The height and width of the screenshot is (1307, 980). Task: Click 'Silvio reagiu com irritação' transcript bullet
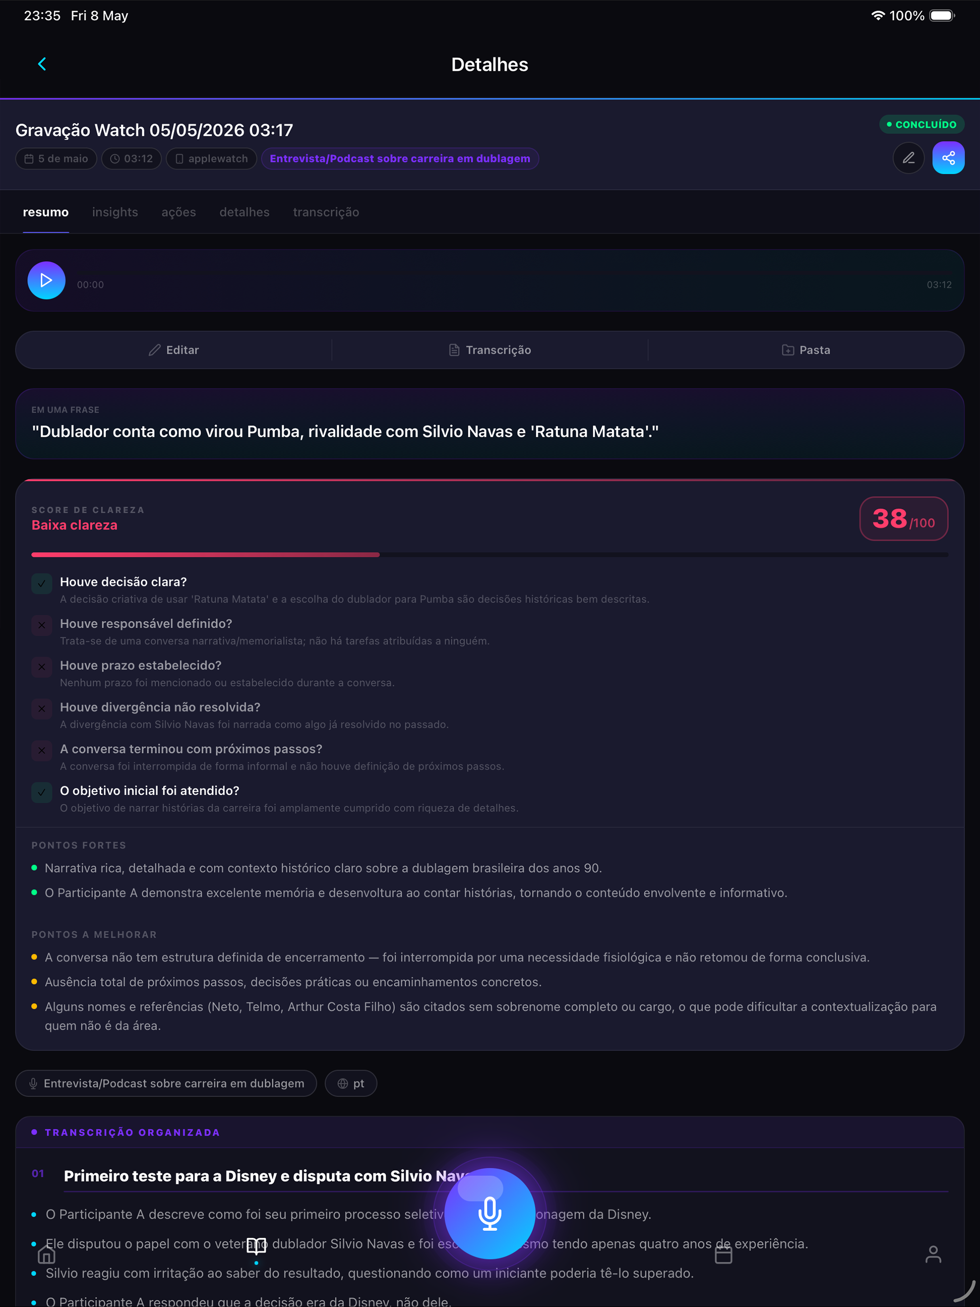(370, 1273)
